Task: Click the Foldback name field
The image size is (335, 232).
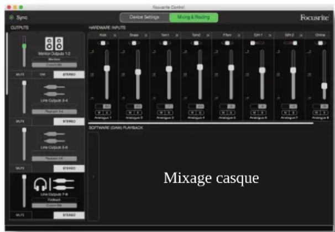Action: [x=54, y=200]
